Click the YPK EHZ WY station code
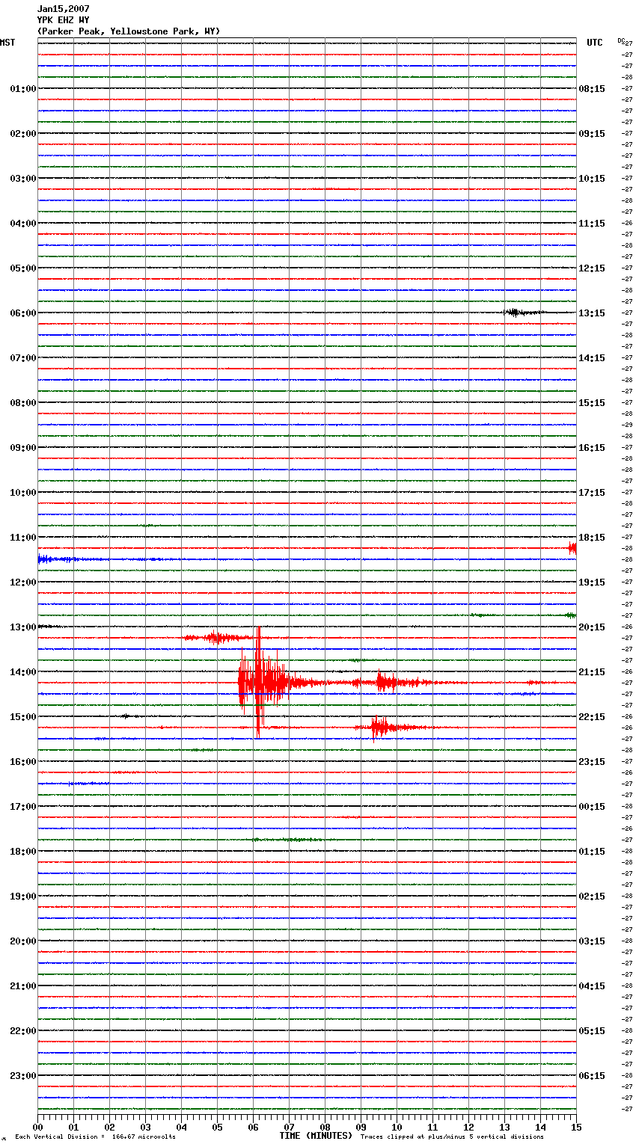Viewport: 636px width, 1147px height. pos(64,20)
